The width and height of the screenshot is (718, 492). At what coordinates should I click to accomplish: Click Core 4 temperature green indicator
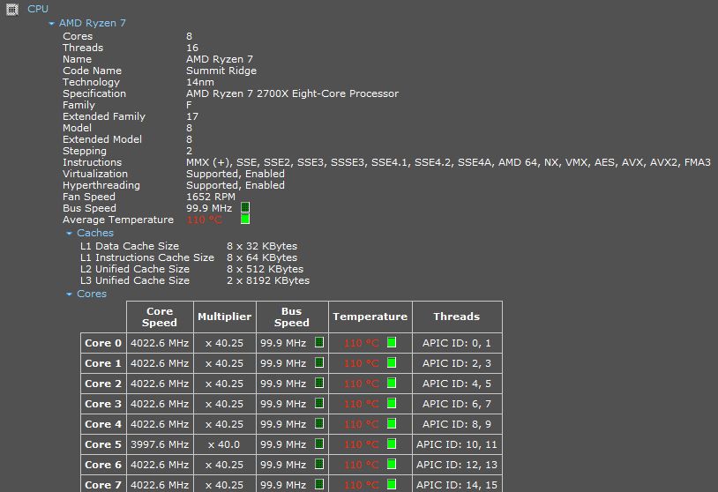click(x=392, y=424)
